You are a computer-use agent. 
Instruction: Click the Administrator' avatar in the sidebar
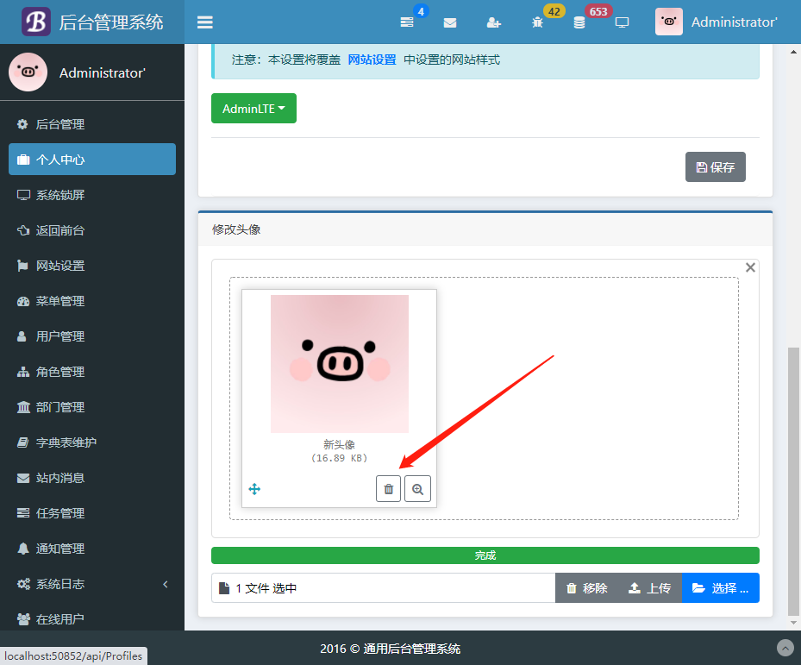click(x=28, y=72)
